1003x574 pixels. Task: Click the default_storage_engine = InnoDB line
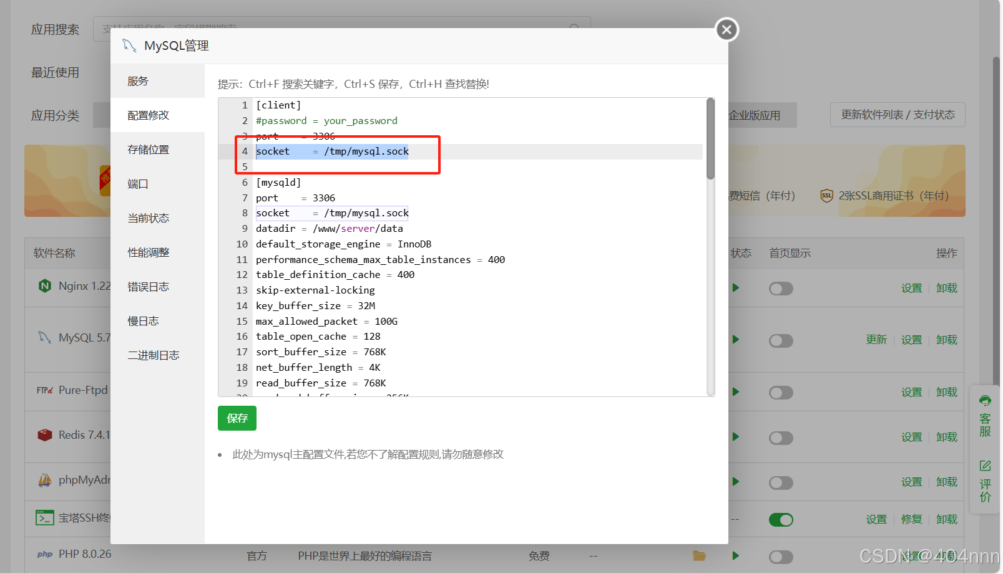pos(343,244)
